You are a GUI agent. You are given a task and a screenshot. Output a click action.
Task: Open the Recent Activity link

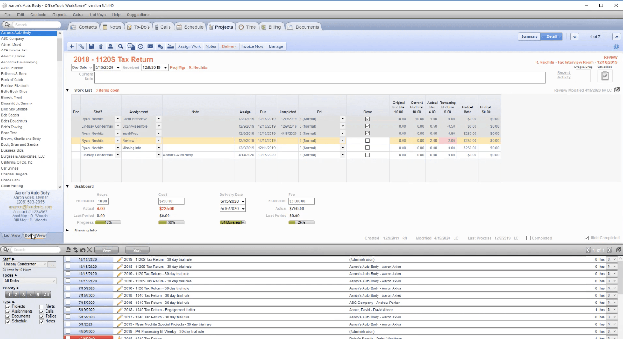click(x=564, y=75)
